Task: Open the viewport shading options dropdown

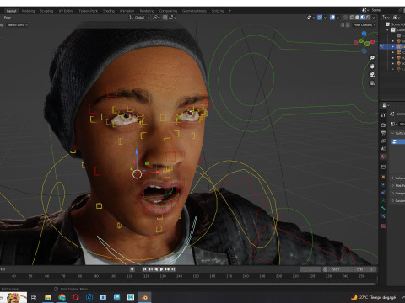Action: coord(374,18)
